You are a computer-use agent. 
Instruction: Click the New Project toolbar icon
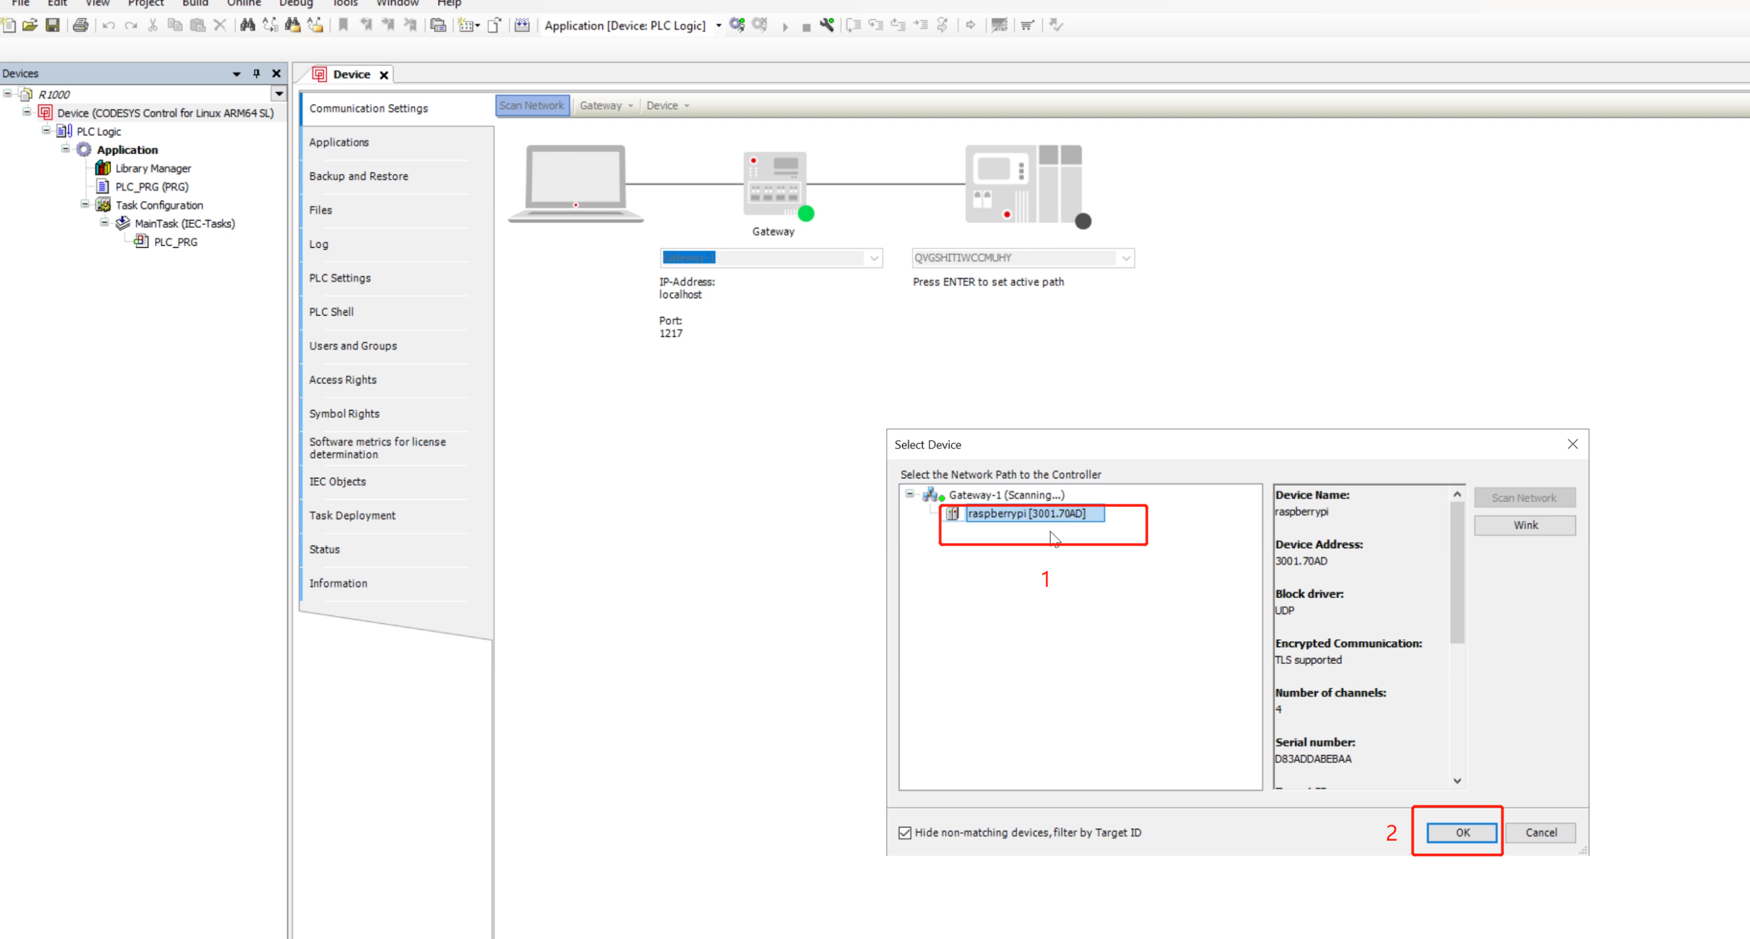click(x=9, y=25)
